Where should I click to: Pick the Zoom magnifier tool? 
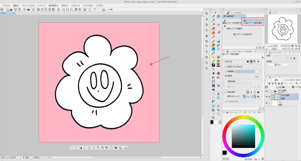click(218, 114)
